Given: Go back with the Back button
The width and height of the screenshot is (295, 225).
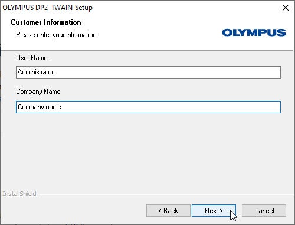Looking at the screenshot, I should [168, 211].
